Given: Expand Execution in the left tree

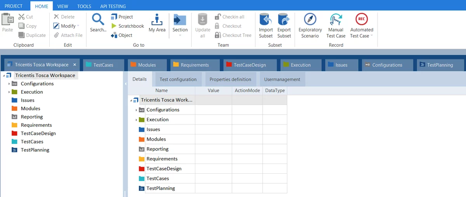Looking at the screenshot, I should coord(9,92).
